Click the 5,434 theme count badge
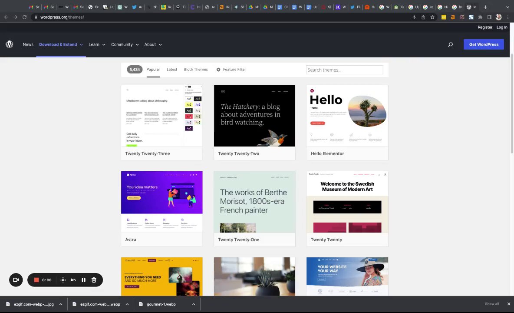The height and width of the screenshot is (313, 514). [135, 70]
